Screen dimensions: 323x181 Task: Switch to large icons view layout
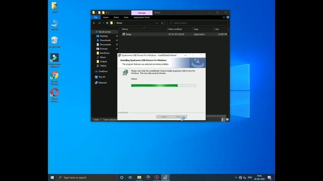(x=227, y=120)
